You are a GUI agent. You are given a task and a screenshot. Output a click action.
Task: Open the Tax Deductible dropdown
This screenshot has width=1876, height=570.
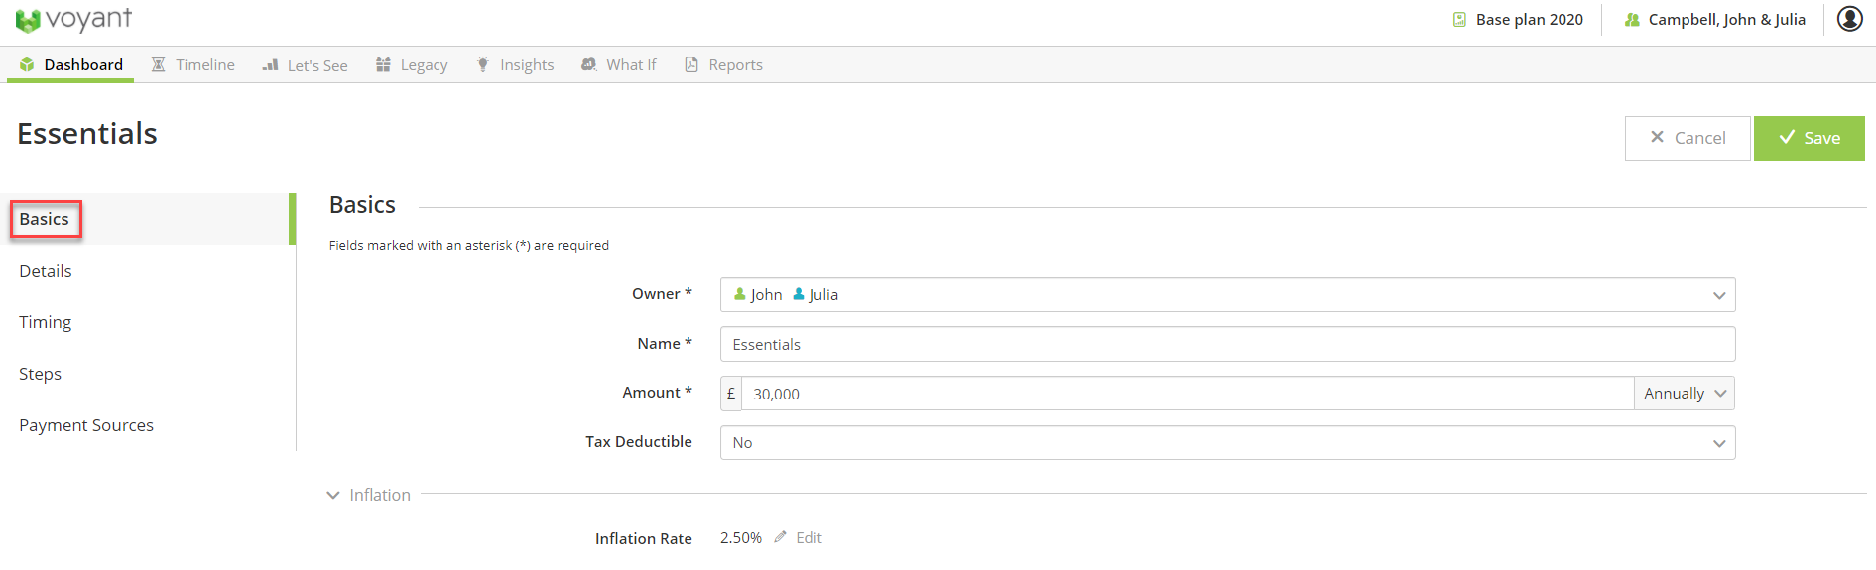(1227, 443)
